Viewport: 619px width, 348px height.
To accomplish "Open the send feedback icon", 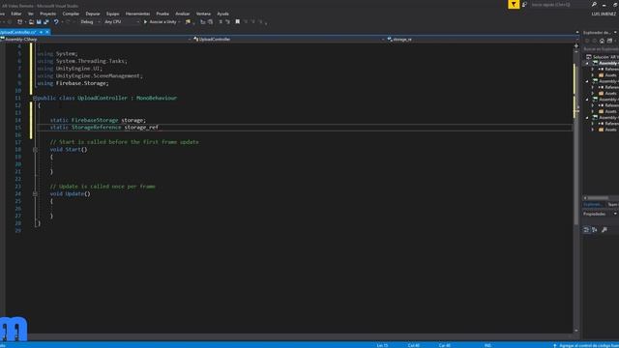I will point(524,4).
